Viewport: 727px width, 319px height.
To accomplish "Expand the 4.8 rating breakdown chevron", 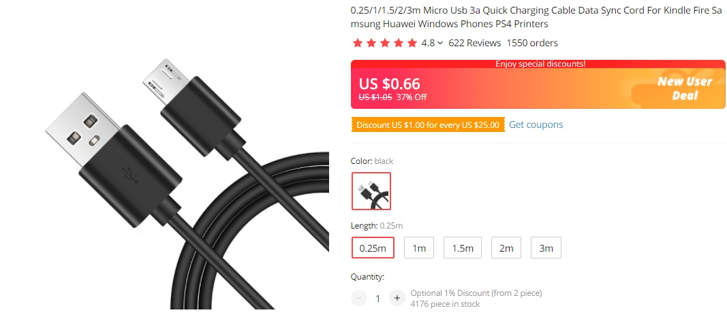I will 440,43.
